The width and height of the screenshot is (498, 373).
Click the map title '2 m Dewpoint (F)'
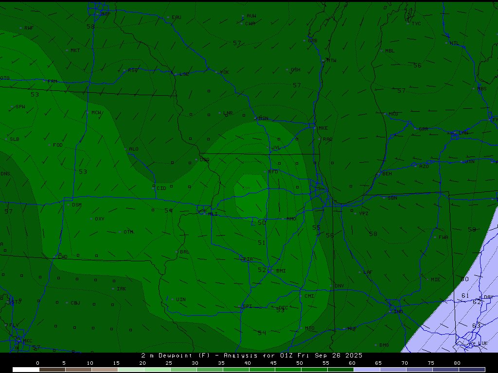coord(176,356)
